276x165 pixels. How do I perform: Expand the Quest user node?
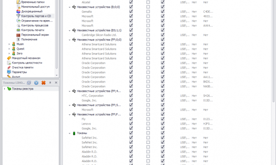click(x=9, y=49)
